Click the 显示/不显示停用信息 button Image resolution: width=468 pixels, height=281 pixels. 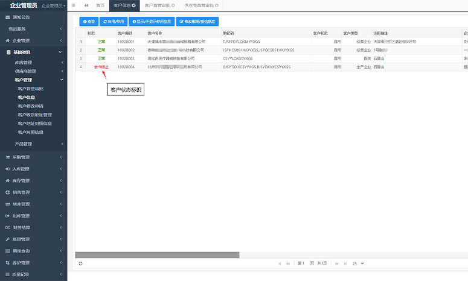point(152,22)
